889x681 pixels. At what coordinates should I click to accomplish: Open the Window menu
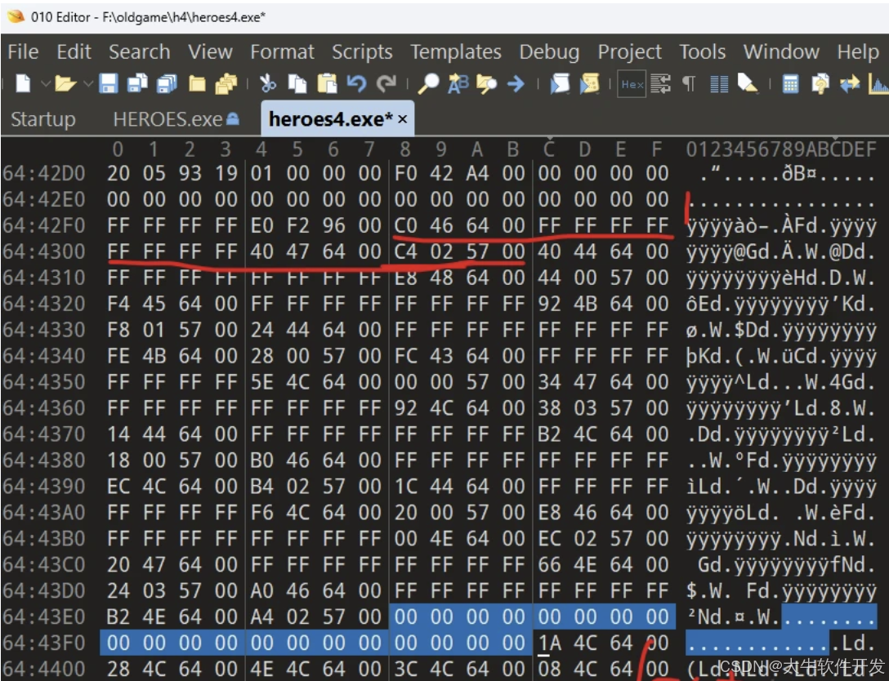(x=781, y=51)
